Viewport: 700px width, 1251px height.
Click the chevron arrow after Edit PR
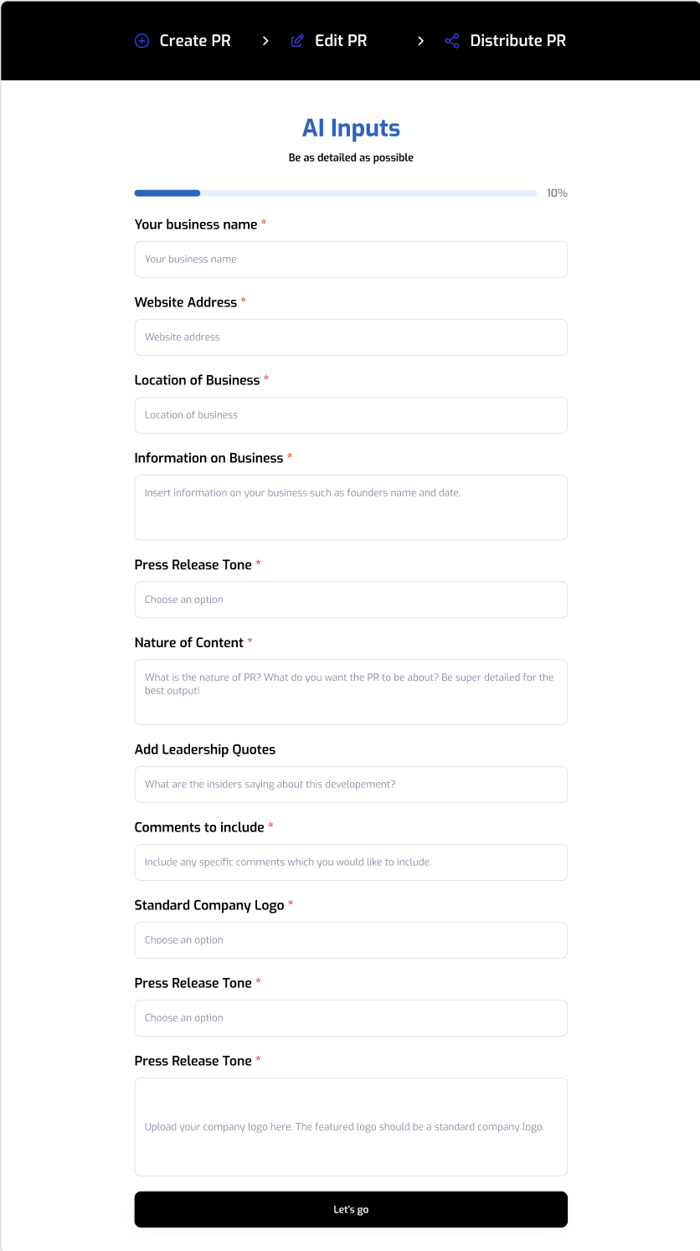(420, 41)
